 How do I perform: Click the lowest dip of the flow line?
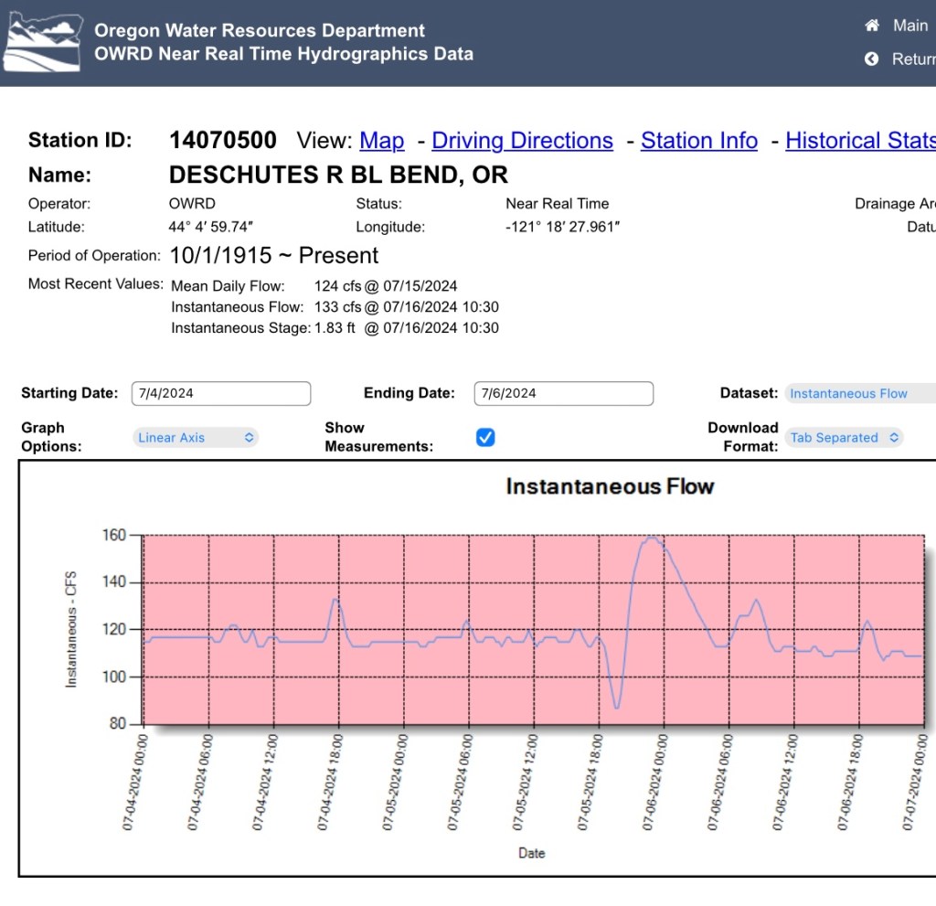point(618,707)
